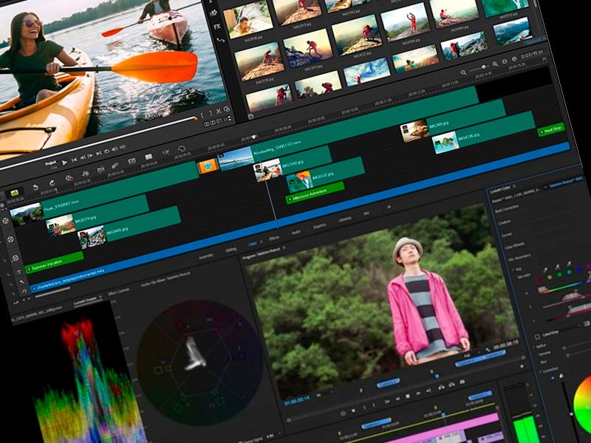Toggle HD preview in upper player
This screenshot has width=591, height=443.
[x=123, y=147]
